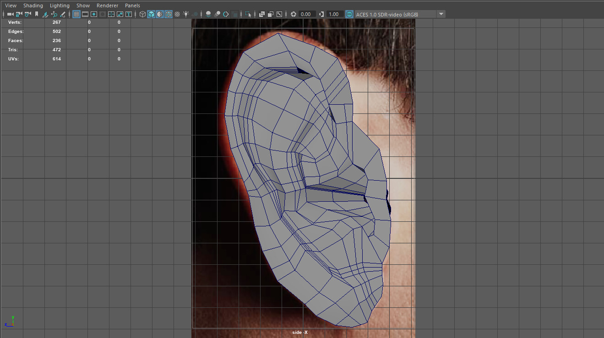Open the Renderer menu

click(107, 5)
